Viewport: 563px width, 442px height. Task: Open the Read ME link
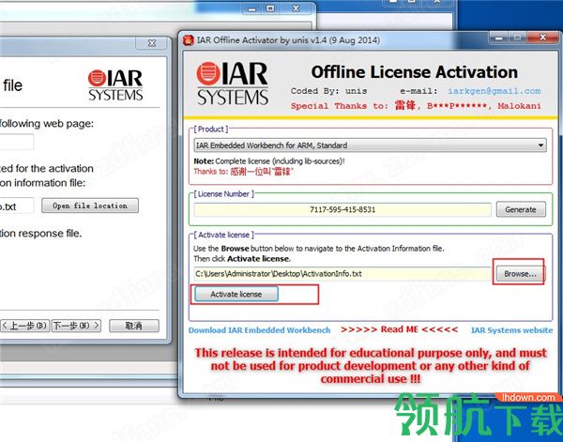tap(400, 329)
